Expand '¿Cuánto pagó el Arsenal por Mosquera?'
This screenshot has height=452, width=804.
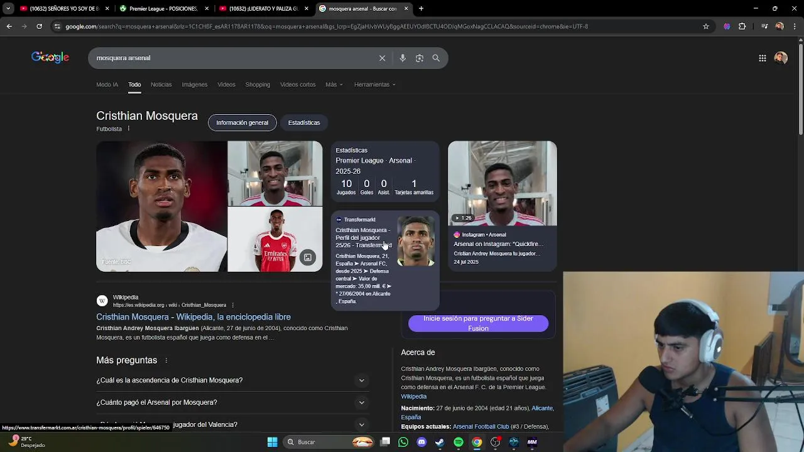click(x=232, y=402)
